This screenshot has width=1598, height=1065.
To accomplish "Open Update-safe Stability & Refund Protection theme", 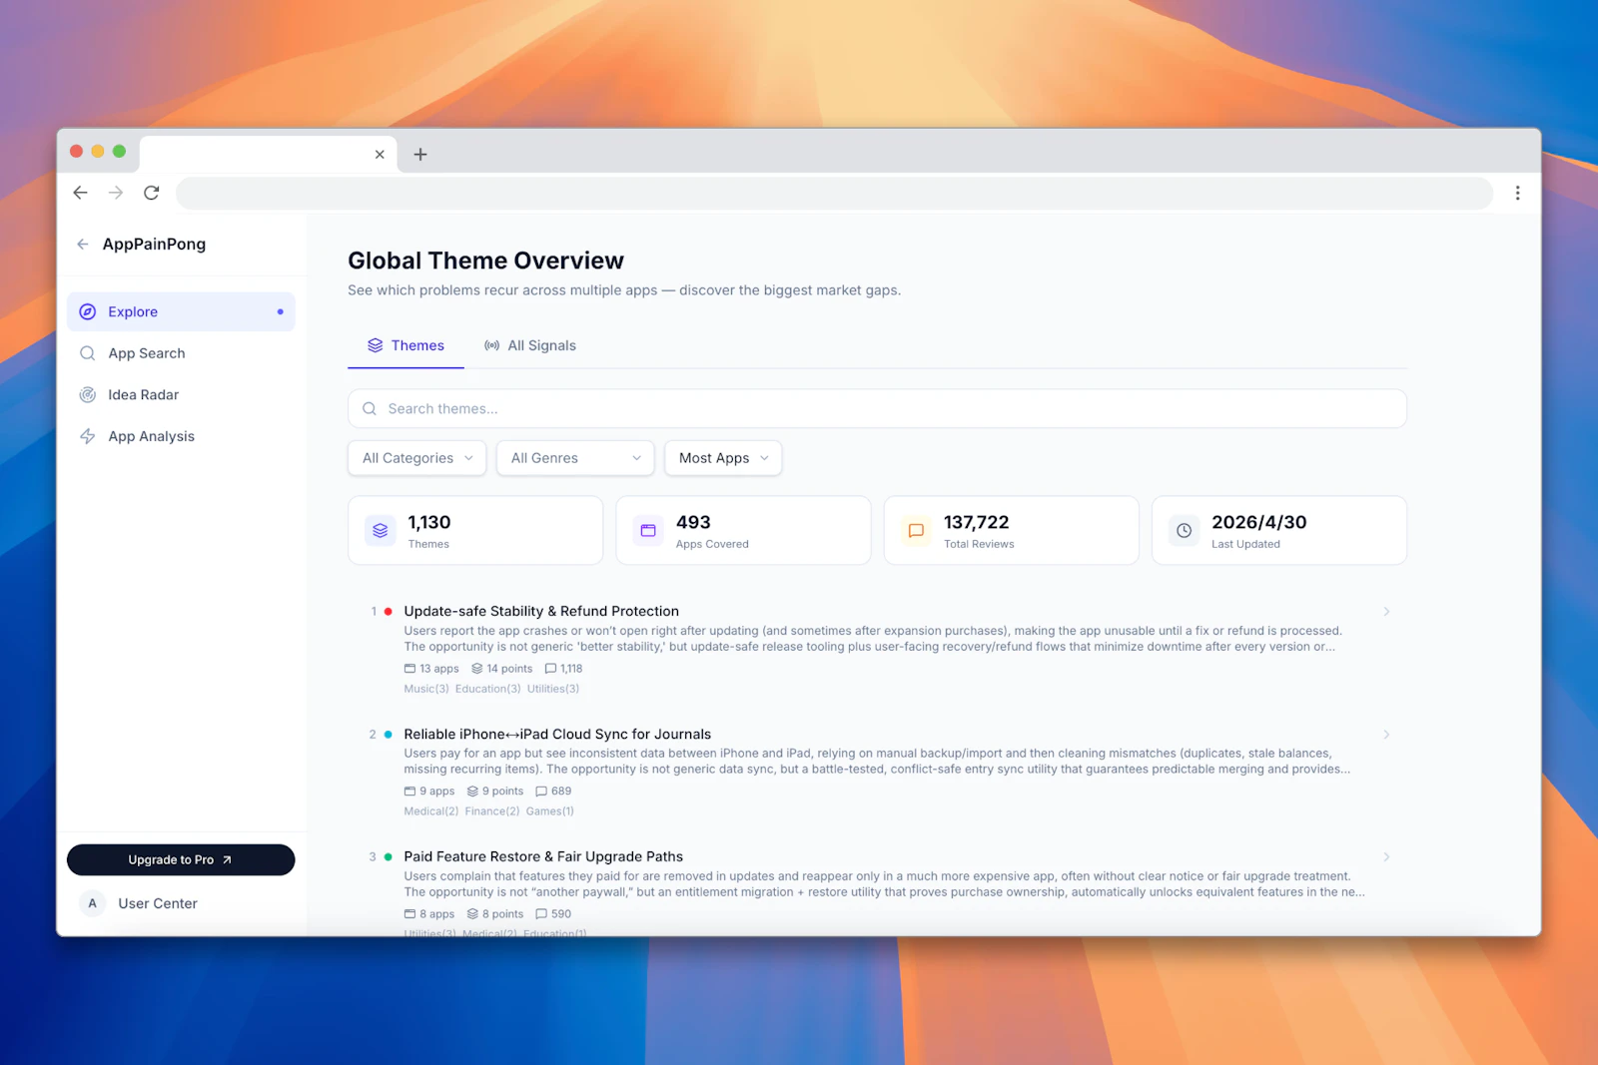I will pos(541,611).
